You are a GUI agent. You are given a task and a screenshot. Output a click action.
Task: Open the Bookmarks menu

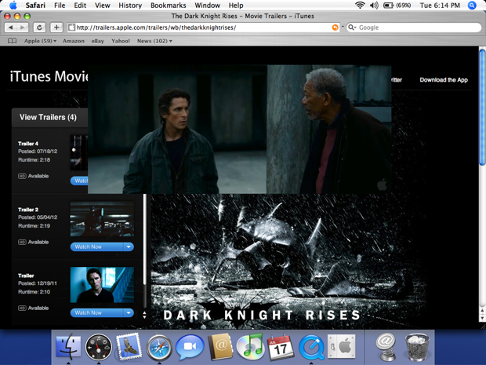pos(169,5)
